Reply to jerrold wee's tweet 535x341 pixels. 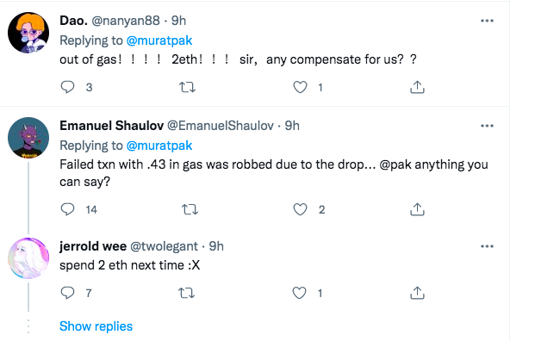pos(67,293)
